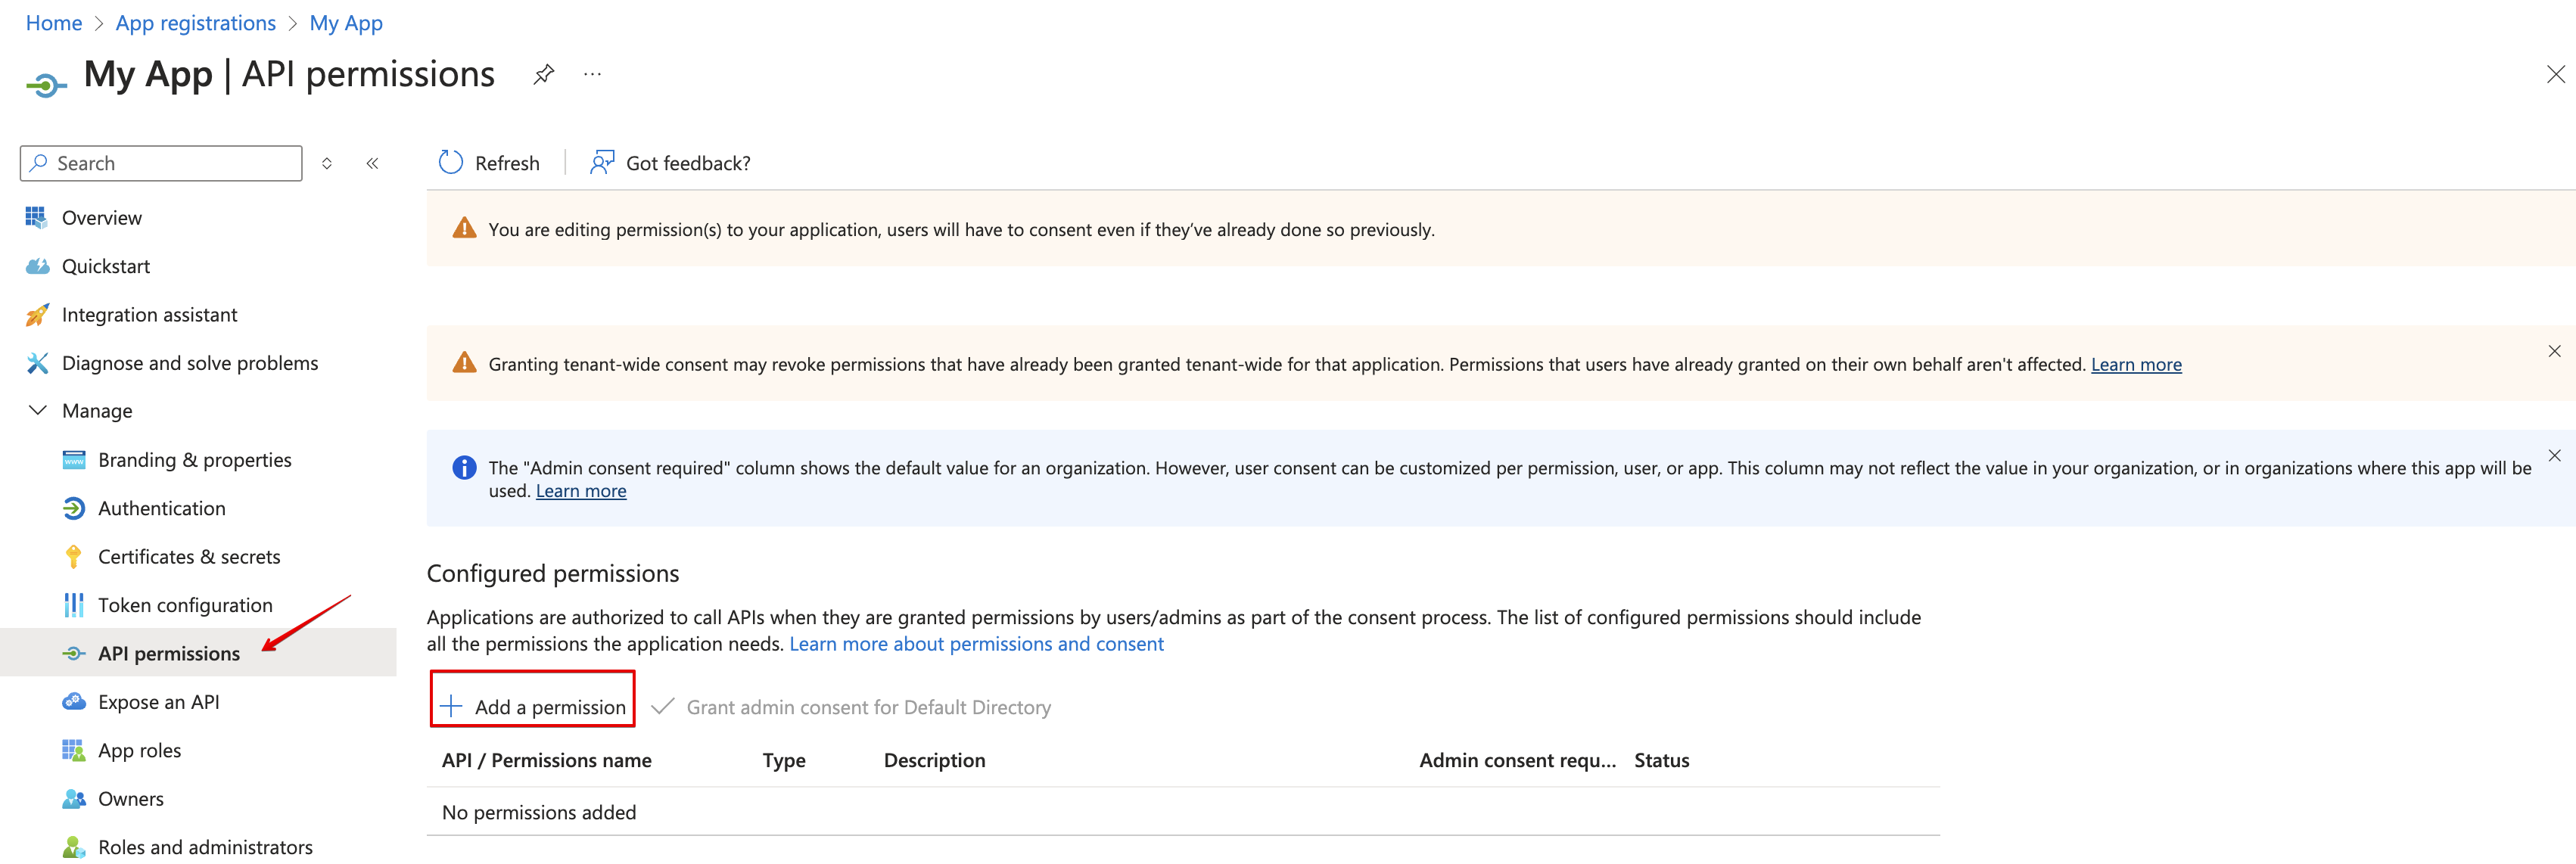Click API / Permissions name column header
Image resolution: width=2576 pixels, height=864 pixels.
(547, 761)
